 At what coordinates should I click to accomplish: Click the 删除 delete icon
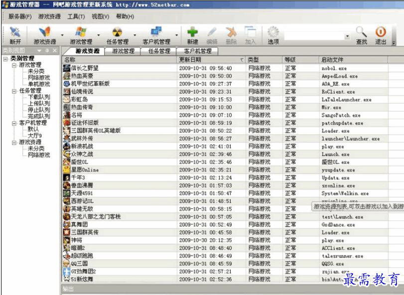point(231,32)
